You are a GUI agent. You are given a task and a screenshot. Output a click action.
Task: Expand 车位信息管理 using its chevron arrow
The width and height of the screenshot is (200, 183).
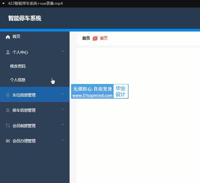click(63, 94)
